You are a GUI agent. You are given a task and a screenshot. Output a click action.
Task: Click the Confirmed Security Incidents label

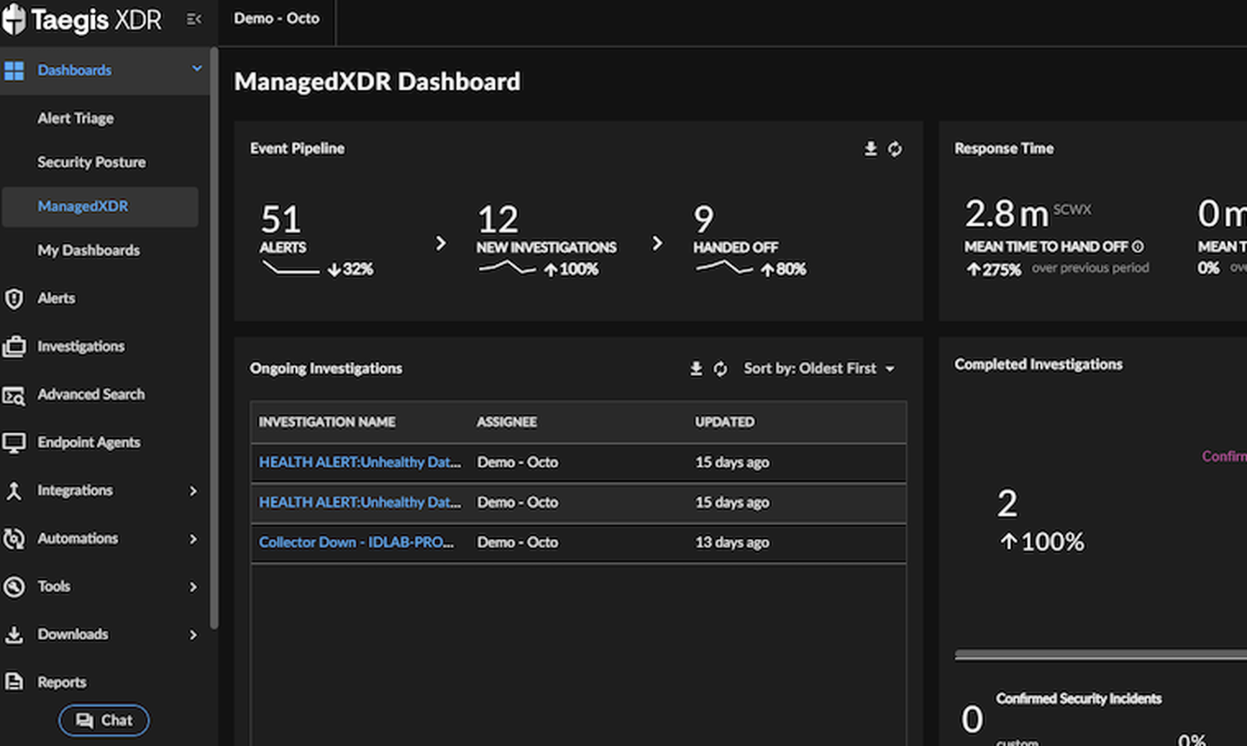tap(1079, 699)
